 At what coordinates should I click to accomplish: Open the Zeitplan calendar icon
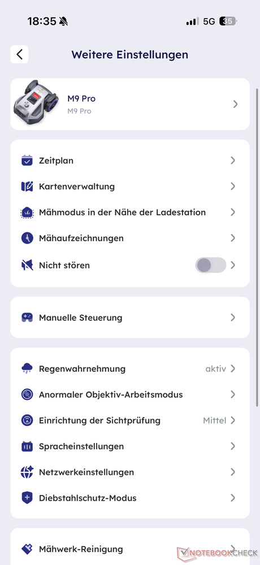pos(27,160)
